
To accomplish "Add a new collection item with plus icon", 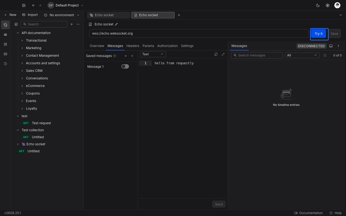I will coord(72,24).
